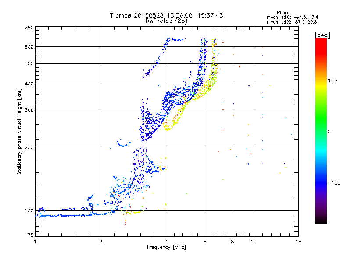Click the plot title 'Tromsø 20150528 15:36:00-15:37:43'
This screenshot has width=351, height=263.
point(166,15)
